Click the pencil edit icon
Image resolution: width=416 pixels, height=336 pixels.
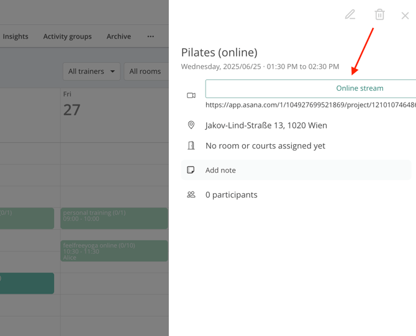[x=350, y=14]
